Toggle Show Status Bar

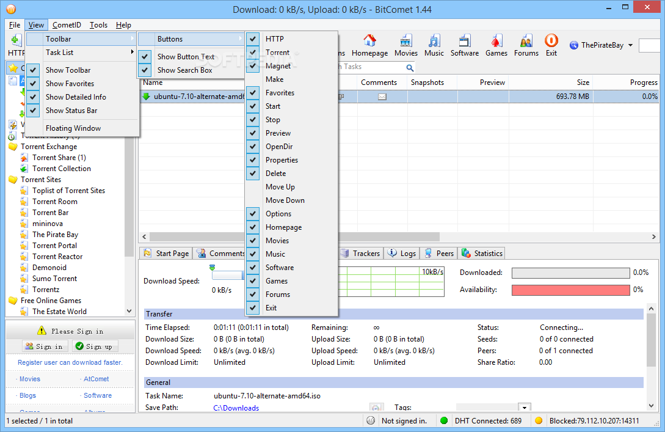pyautogui.click(x=33, y=111)
